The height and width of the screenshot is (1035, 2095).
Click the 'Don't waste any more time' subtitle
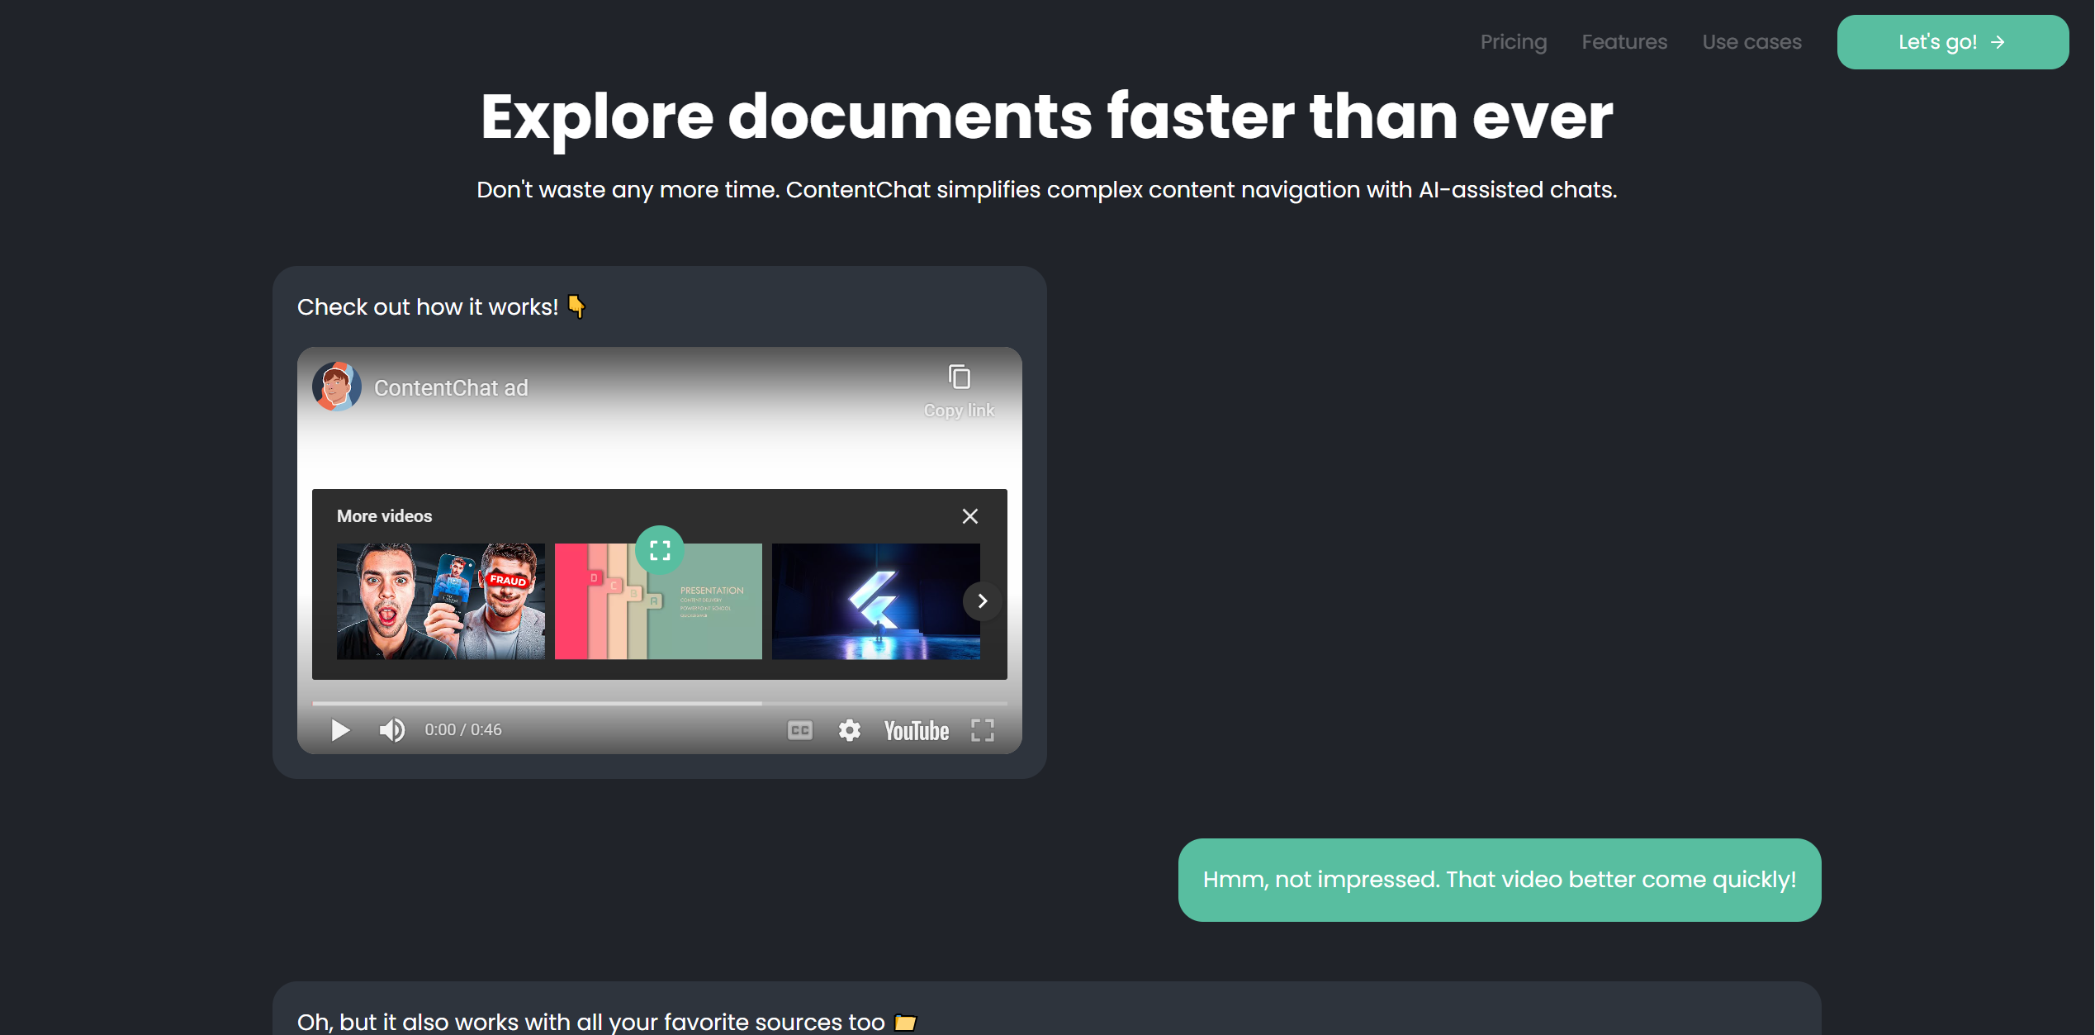1046,190
